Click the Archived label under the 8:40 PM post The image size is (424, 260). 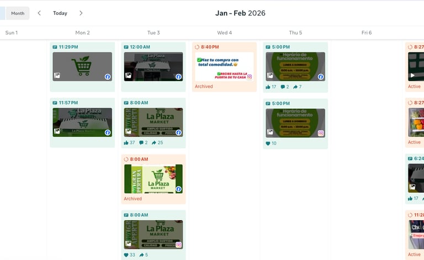pos(204,87)
